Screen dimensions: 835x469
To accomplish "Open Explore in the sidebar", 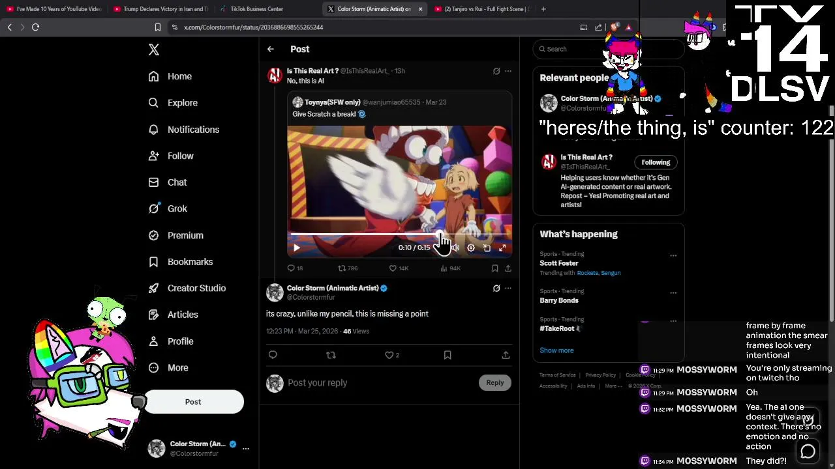I will [173, 103].
